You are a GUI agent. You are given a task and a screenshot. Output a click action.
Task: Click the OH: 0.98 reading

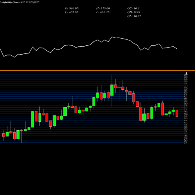coord(133,12)
